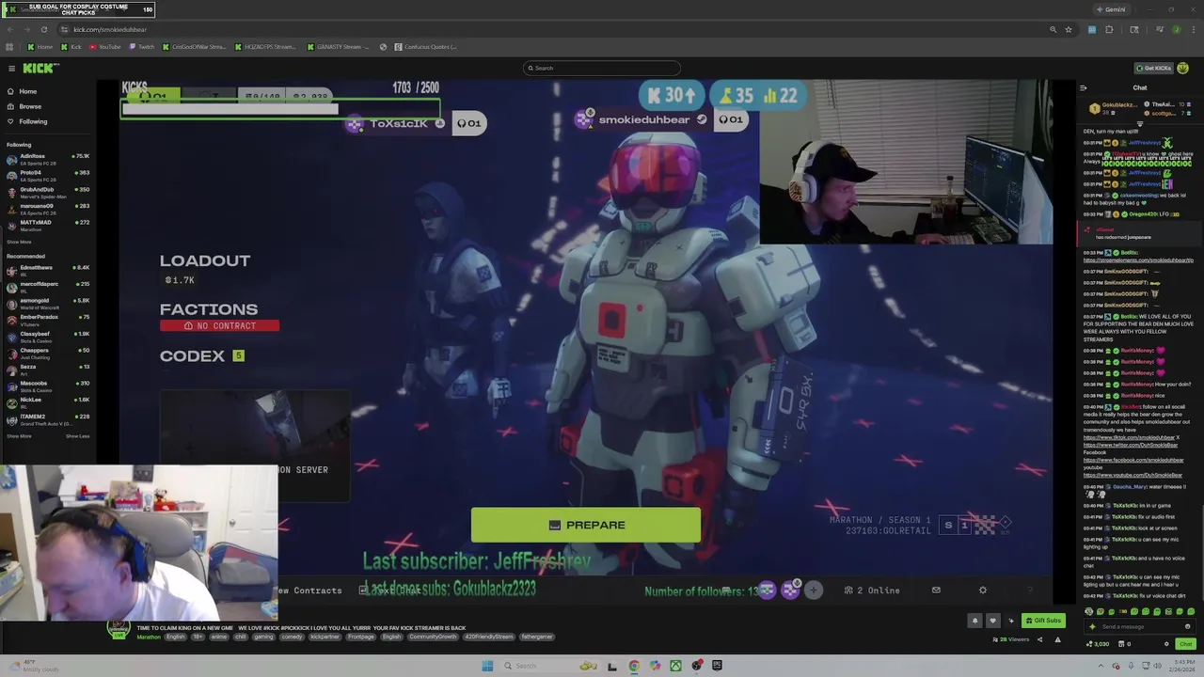Click stream notification bell icon
Screen dimensions: 1204x677
975,621
